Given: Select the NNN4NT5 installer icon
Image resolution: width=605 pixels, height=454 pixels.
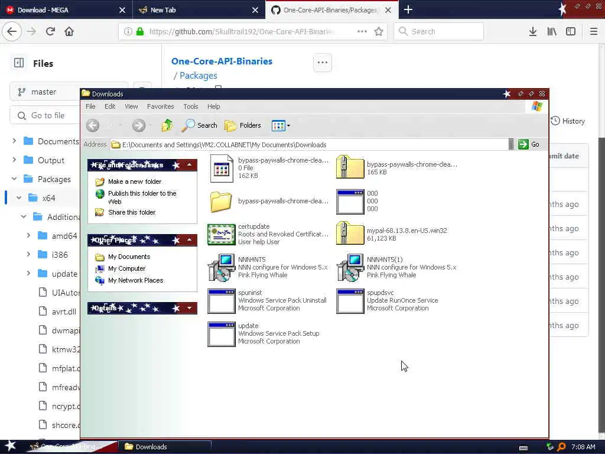Looking at the screenshot, I should coord(222,267).
